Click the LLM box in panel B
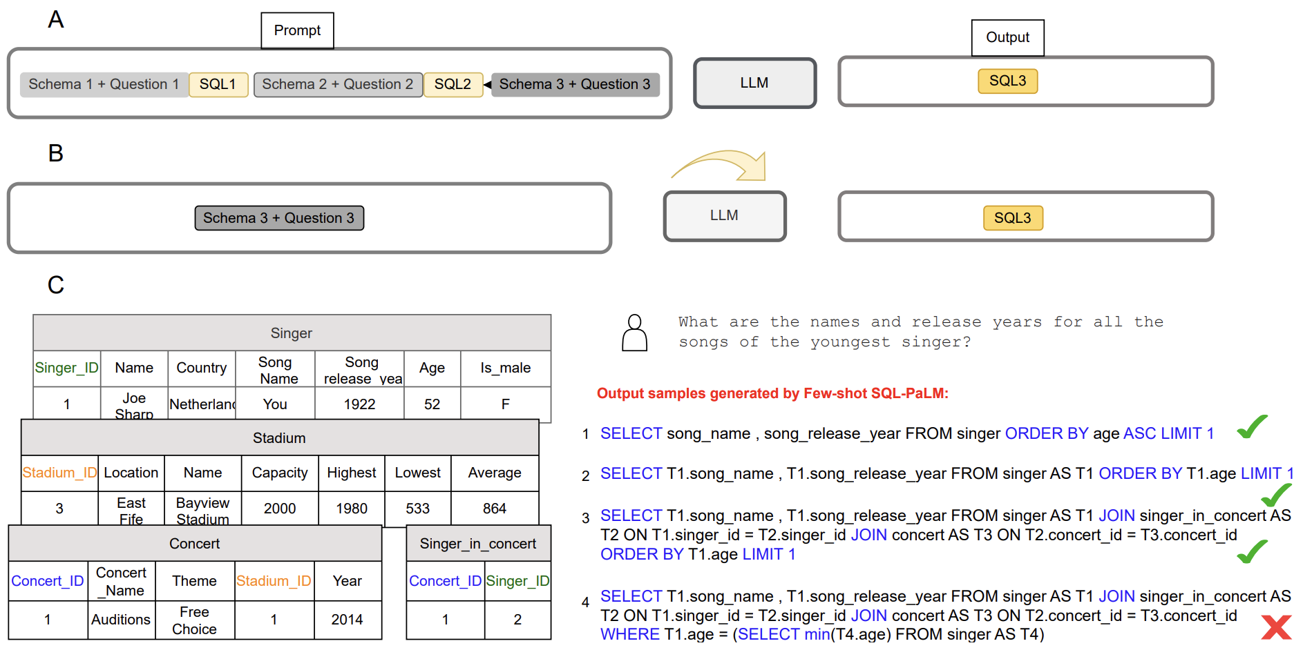Screen dimensions: 1303x650 point(724,216)
